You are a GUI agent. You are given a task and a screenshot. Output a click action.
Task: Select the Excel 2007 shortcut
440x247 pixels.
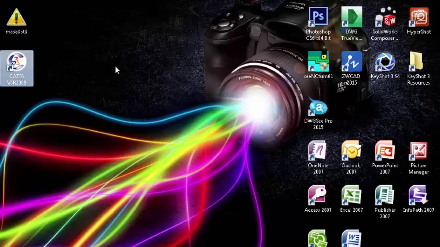351,199
